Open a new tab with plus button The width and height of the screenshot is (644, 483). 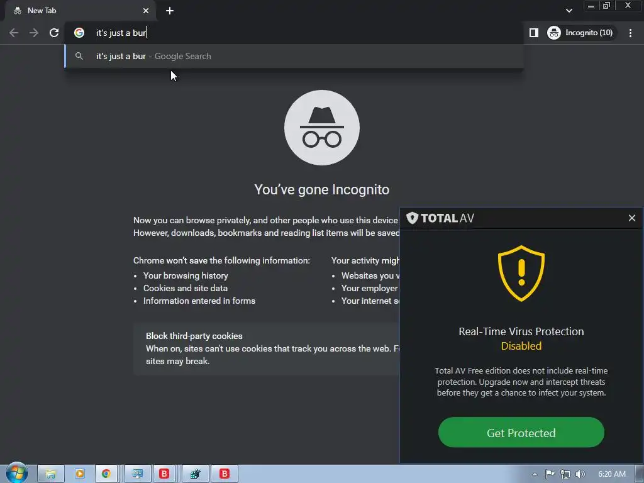(x=170, y=11)
